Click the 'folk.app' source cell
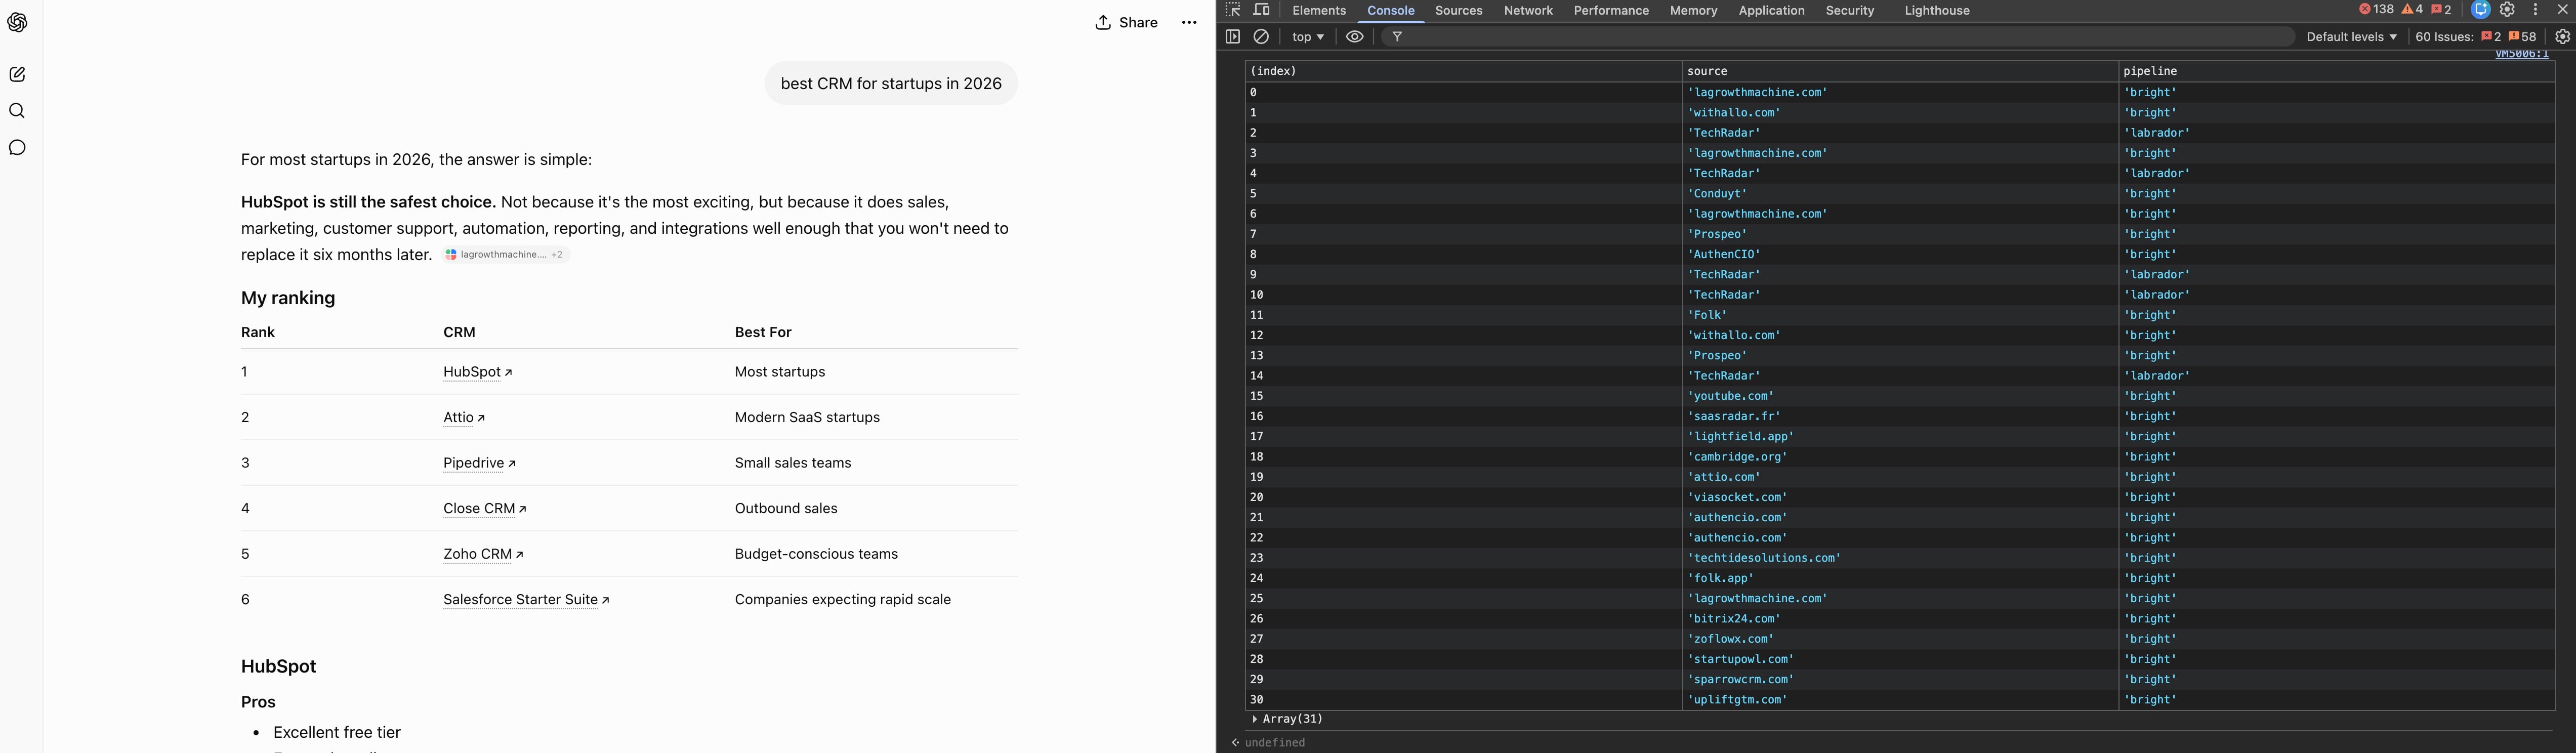2576x753 pixels. click(x=1900, y=578)
